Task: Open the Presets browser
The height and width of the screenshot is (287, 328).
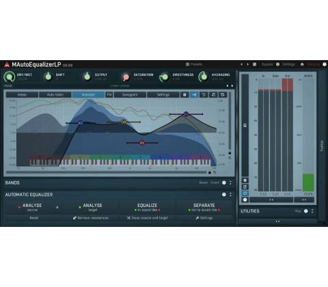Action: click(x=194, y=64)
